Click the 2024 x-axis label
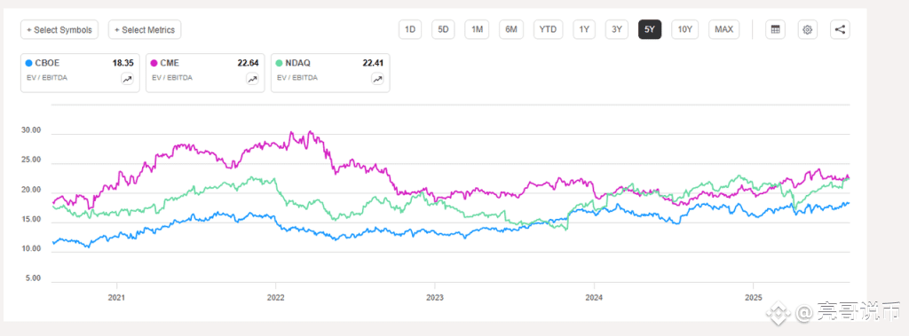This screenshot has height=336, width=909. click(x=594, y=297)
